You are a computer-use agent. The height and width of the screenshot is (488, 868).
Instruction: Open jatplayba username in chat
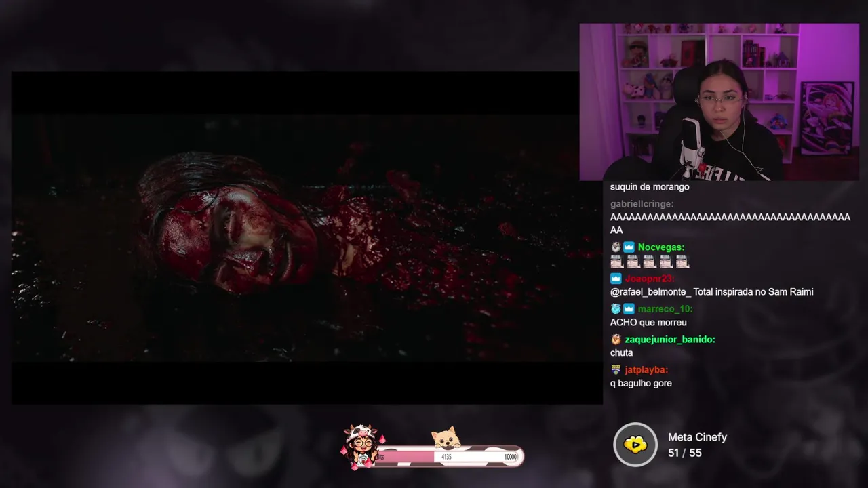[646, 370]
